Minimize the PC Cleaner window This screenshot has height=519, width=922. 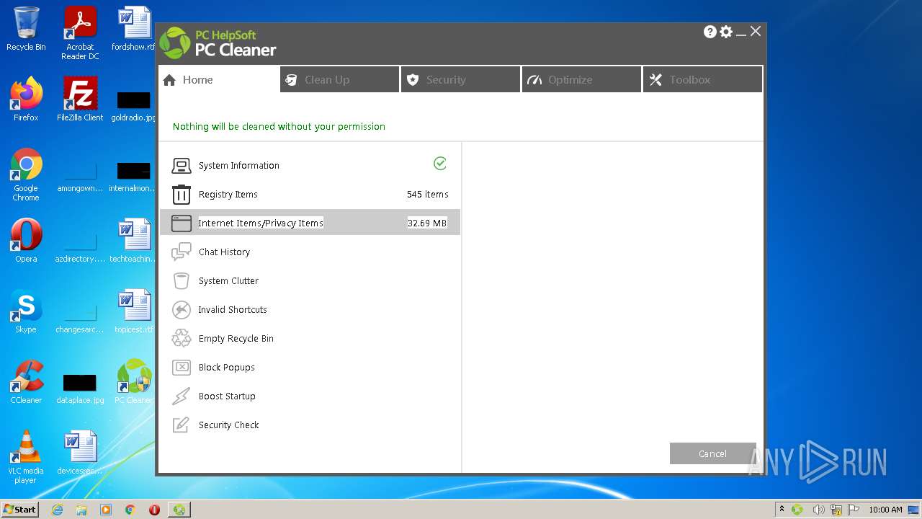tap(740, 32)
